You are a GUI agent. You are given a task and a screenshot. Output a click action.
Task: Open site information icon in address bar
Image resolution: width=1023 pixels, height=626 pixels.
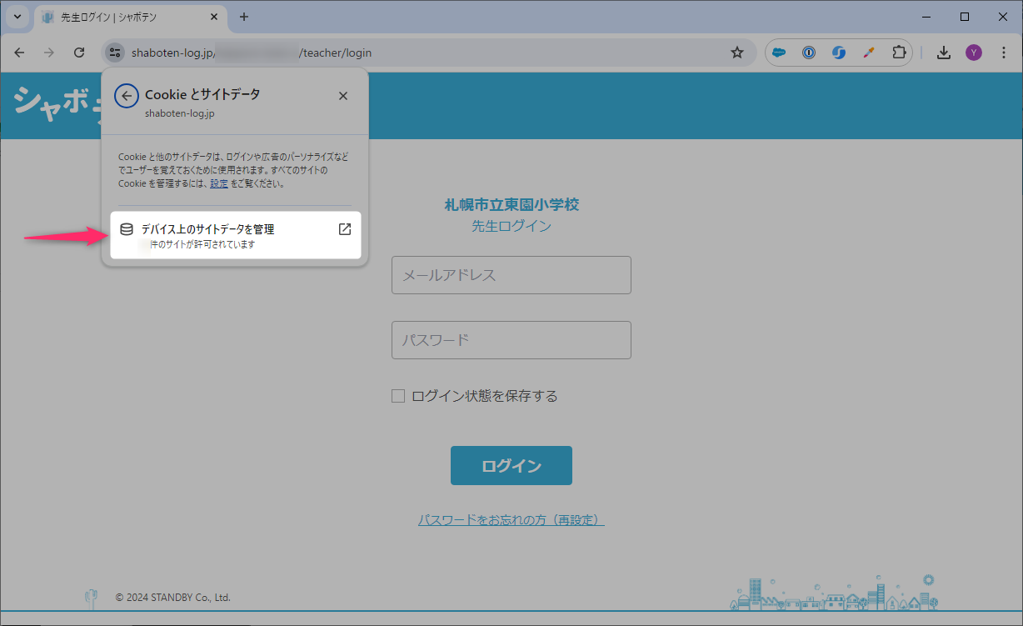pos(115,53)
